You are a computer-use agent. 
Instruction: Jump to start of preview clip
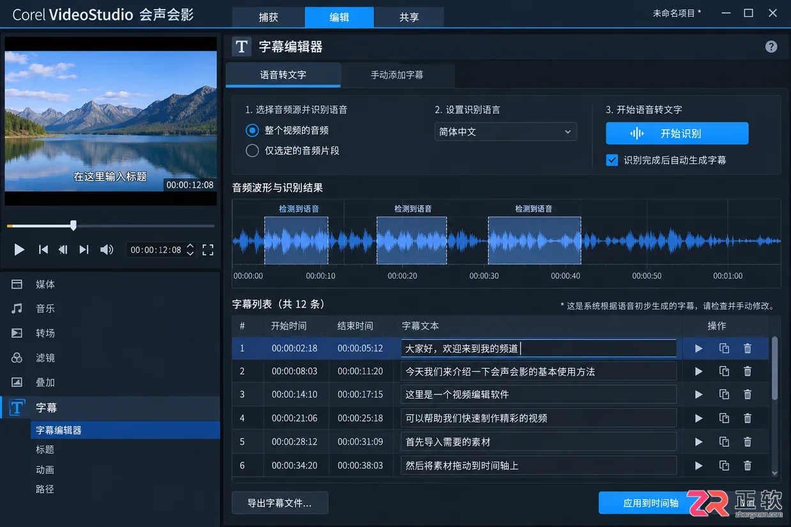coord(43,250)
